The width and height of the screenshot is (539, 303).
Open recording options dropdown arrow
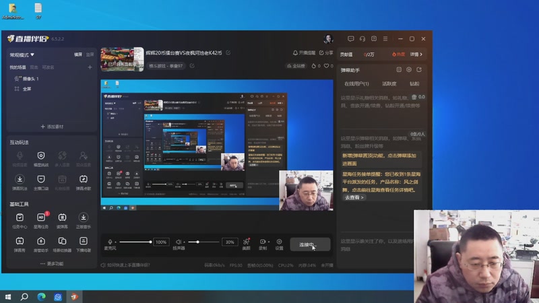pos(268,242)
